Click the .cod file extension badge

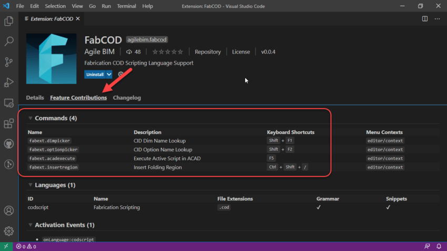[x=224, y=207]
